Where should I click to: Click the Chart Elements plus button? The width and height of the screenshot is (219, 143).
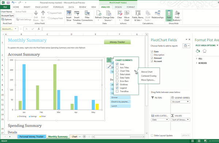pyautogui.click(x=109, y=60)
